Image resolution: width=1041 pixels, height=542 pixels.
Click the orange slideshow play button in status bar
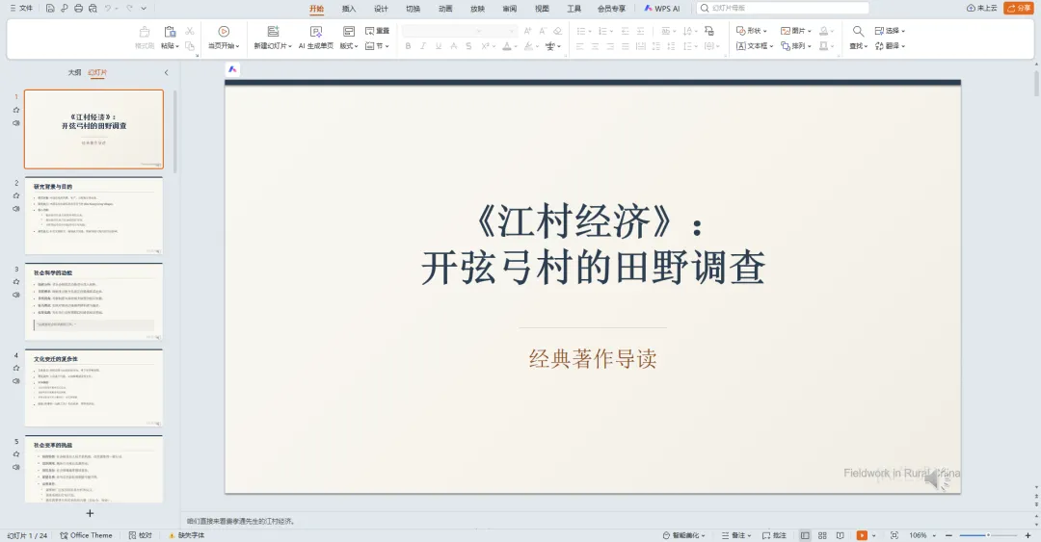862,535
